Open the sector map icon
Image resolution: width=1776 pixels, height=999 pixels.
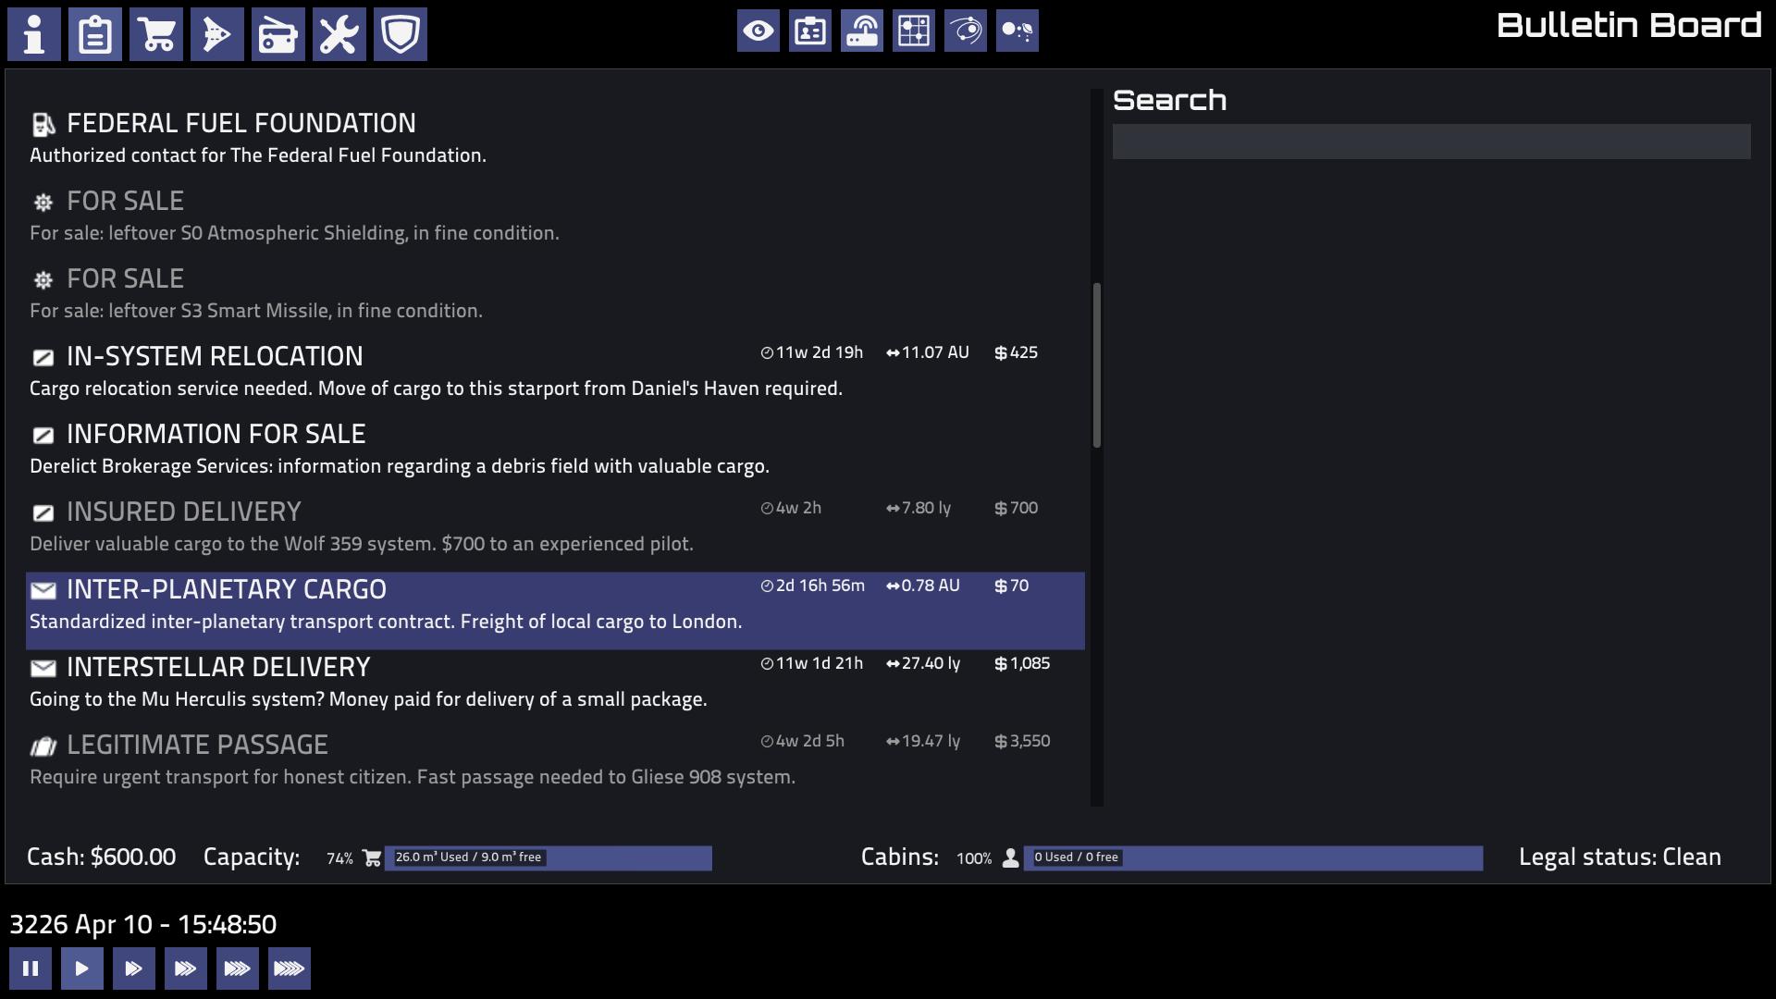pyautogui.click(x=914, y=31)
